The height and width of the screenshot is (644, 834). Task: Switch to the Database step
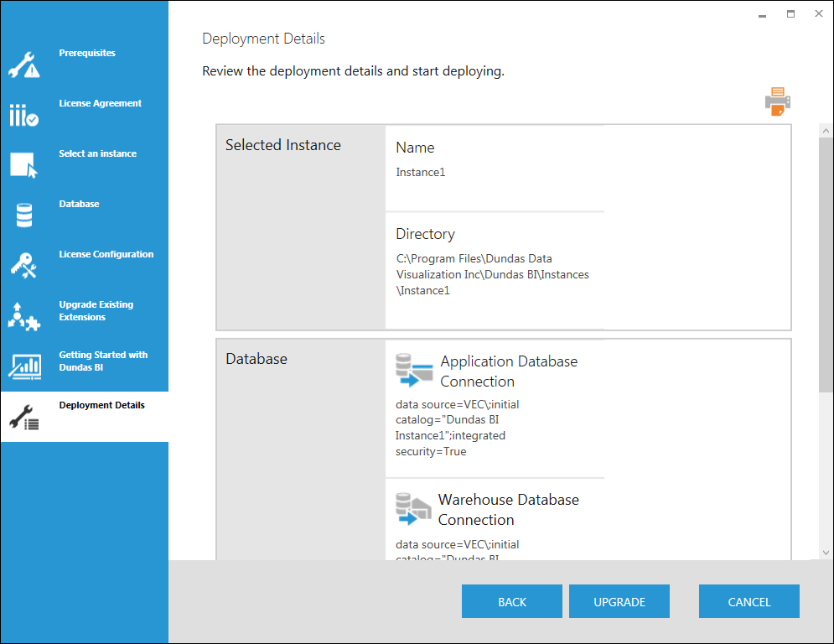coord(80,204)
